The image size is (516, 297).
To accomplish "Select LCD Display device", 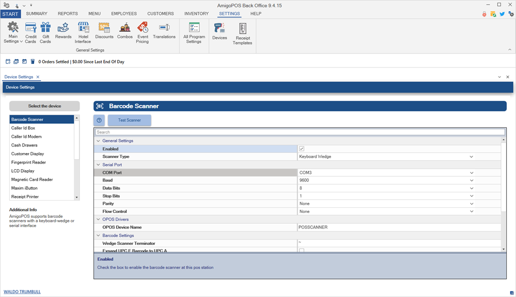I will click(x=42, y=171).
